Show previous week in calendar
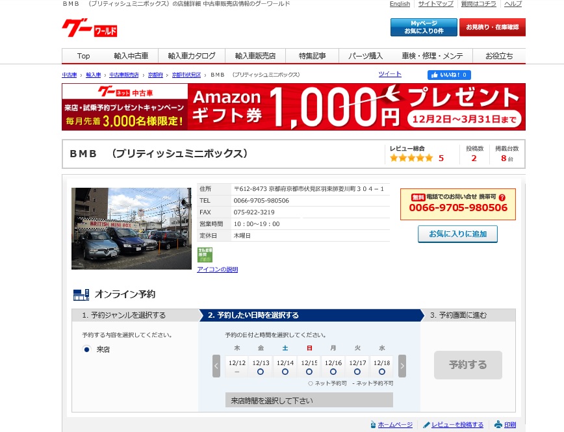 point(216,366)
